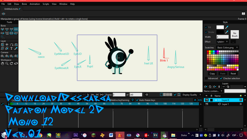Viewport: 247px width, 139px height.
Task: Toggle the Fill checkbox
Action: pos(206,27)
